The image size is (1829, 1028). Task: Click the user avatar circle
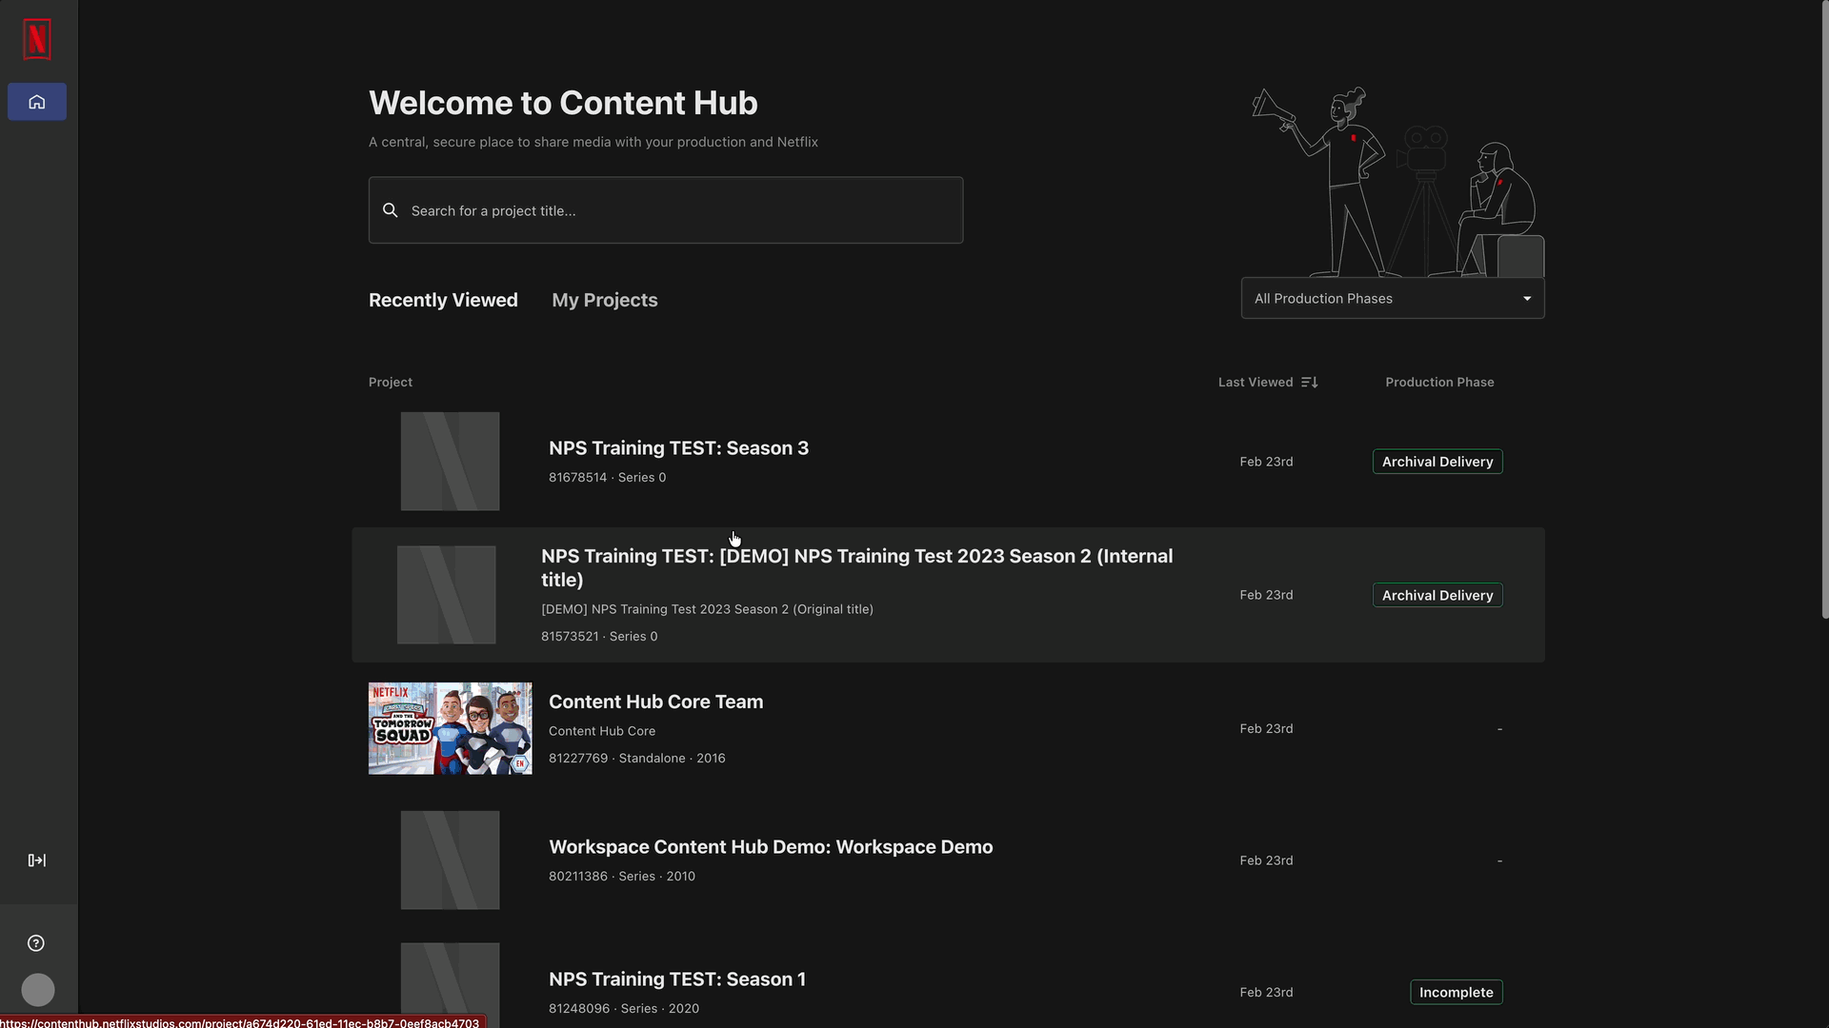pyautogui.click(x=38, y=990)
